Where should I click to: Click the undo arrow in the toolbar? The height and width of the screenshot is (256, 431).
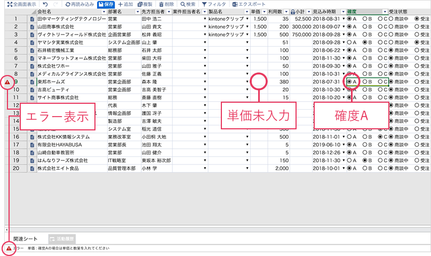pos(46,4)
